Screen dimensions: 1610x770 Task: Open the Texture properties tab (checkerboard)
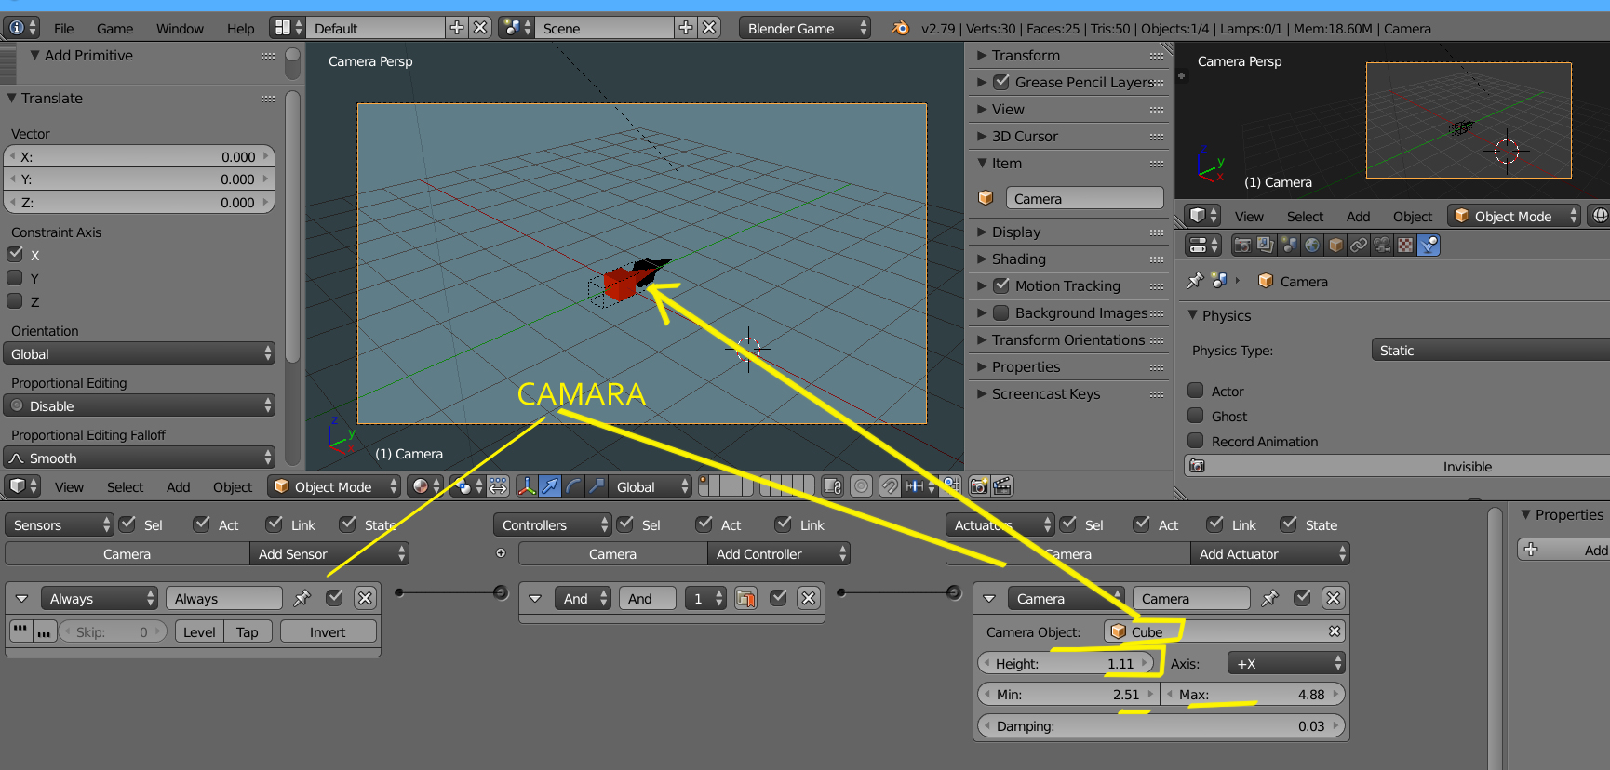tap(1405, 245)
